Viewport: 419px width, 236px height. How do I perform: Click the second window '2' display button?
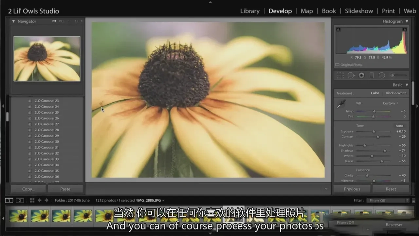[x=20, y=200]
